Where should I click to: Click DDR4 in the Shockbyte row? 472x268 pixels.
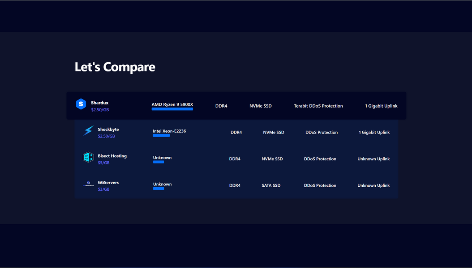[x=236, y=132]
